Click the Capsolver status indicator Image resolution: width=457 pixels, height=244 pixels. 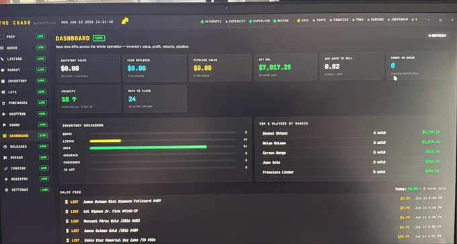point(259,22)
